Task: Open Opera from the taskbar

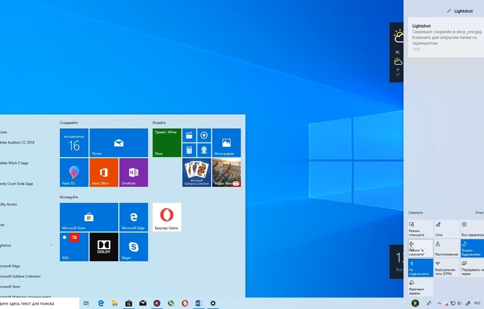Action: coord(185,304)
